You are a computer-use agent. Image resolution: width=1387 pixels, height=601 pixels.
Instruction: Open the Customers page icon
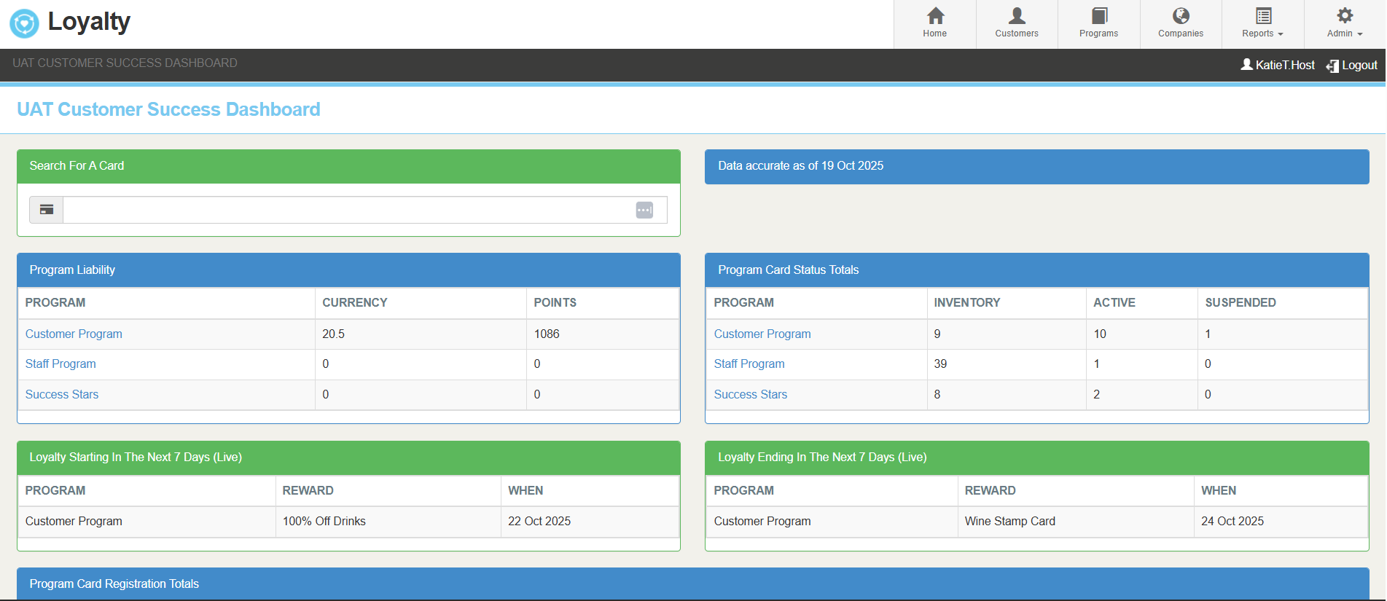tap(1017, 16)
